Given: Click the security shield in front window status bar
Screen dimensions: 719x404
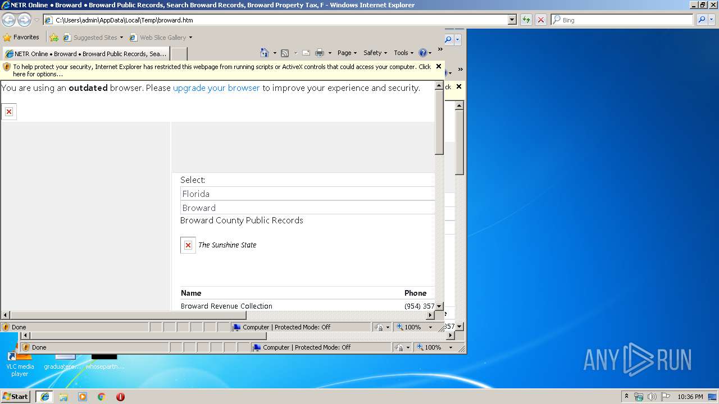Looking at the screenshot, I should click(6, 327).
